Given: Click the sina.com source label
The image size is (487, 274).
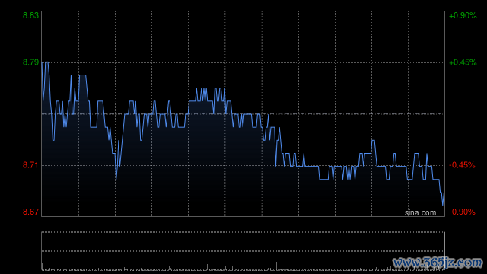Looking at the screenshot, I should 420,213.
